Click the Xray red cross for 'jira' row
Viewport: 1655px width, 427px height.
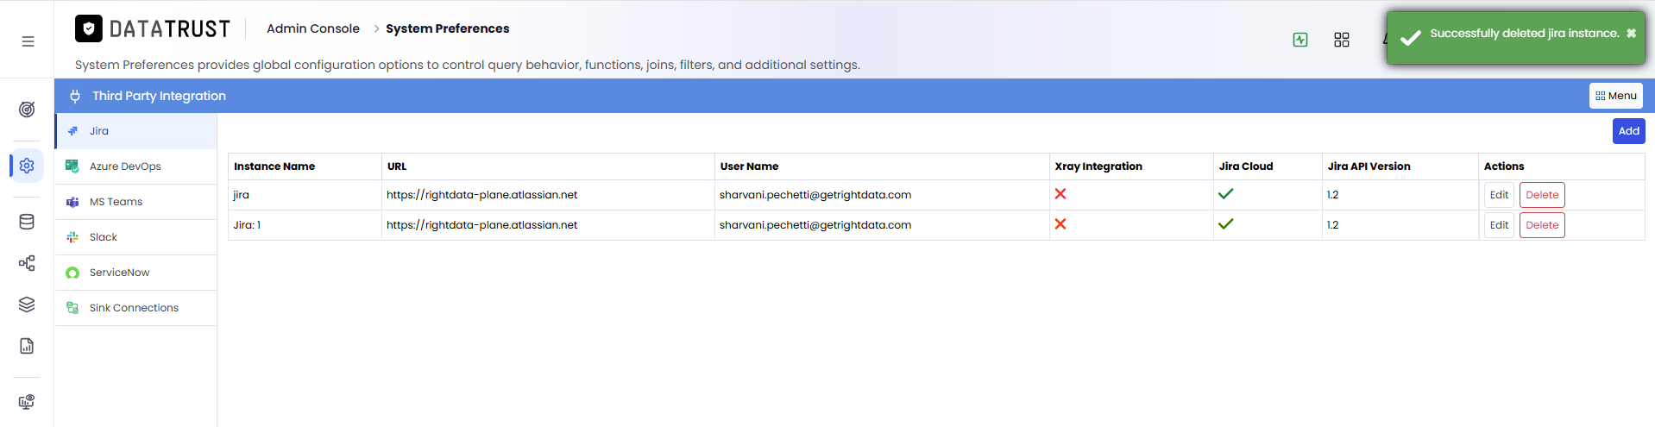click(1060, 194)
